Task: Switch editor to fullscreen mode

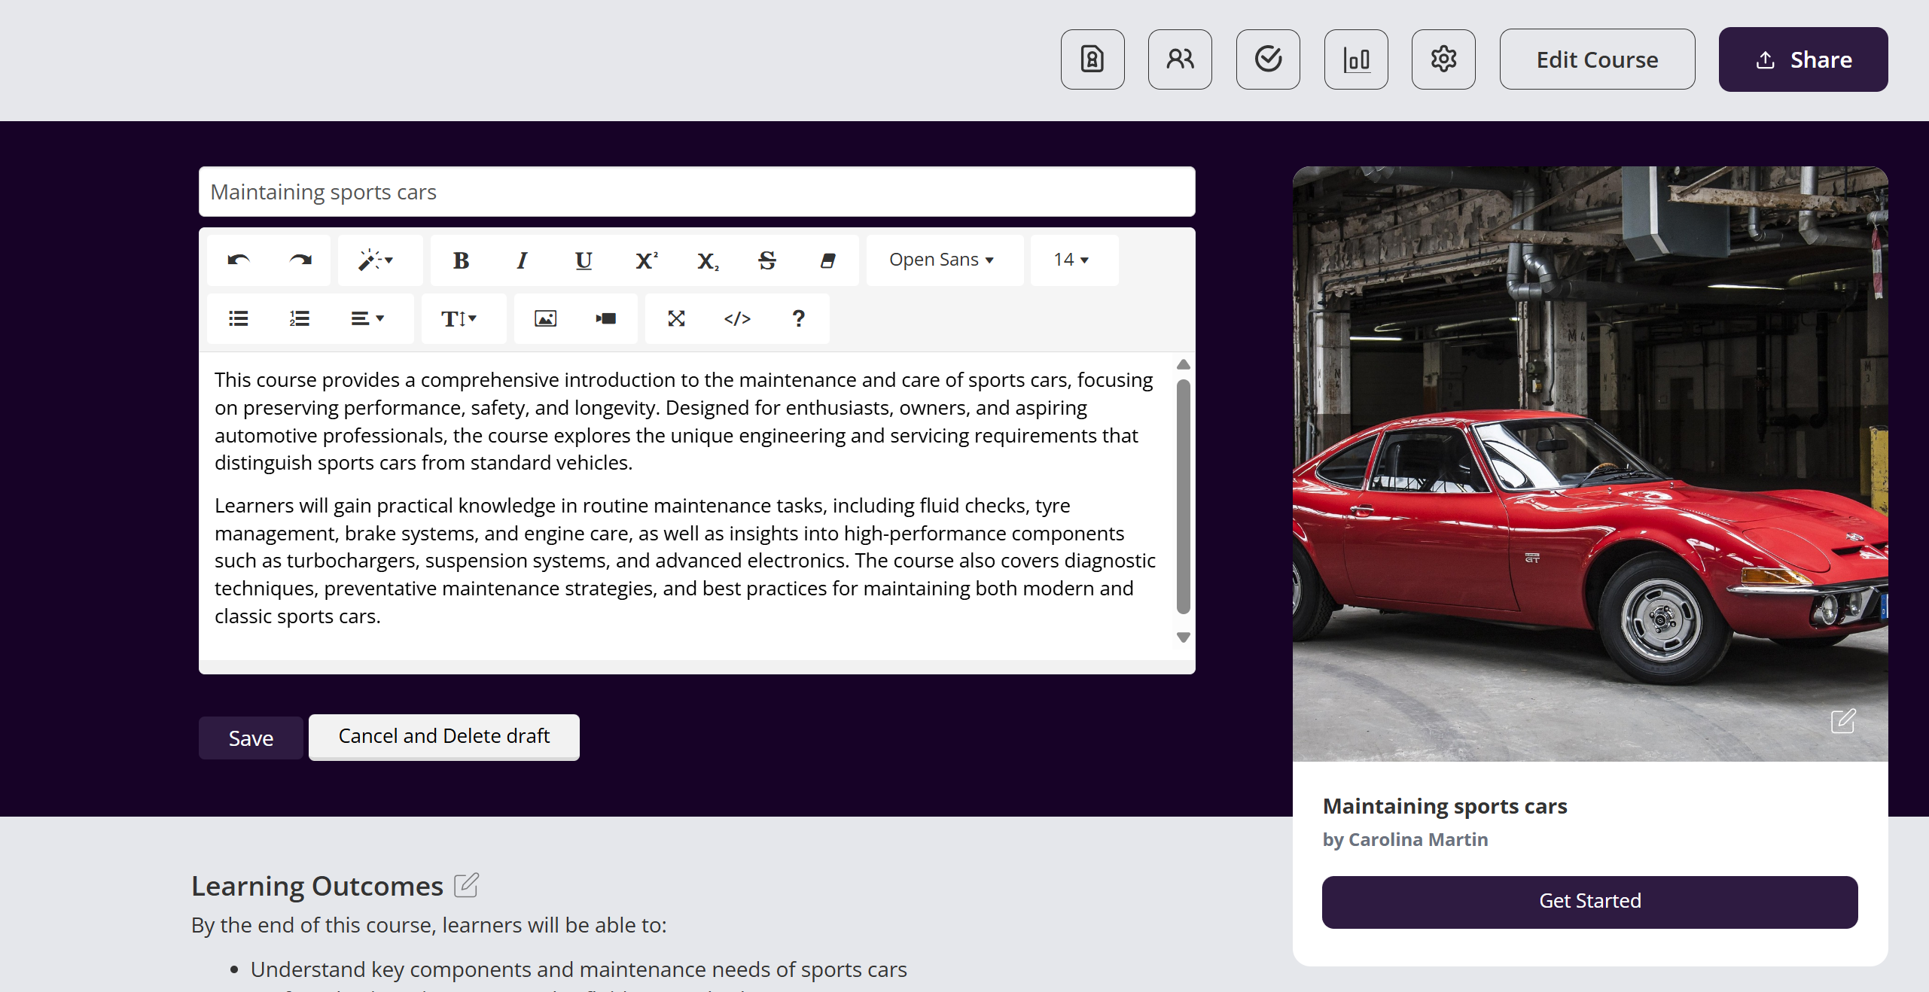Action: [x=676, y=319]
